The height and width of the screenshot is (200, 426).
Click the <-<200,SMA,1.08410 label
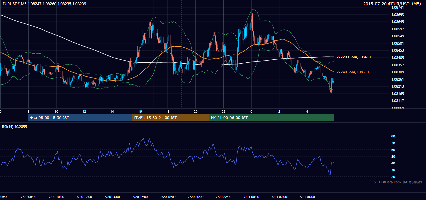click(x=353, y=57)
